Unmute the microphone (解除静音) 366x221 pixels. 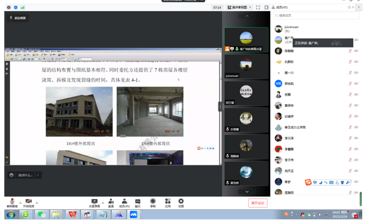click(x=12, y=202)
